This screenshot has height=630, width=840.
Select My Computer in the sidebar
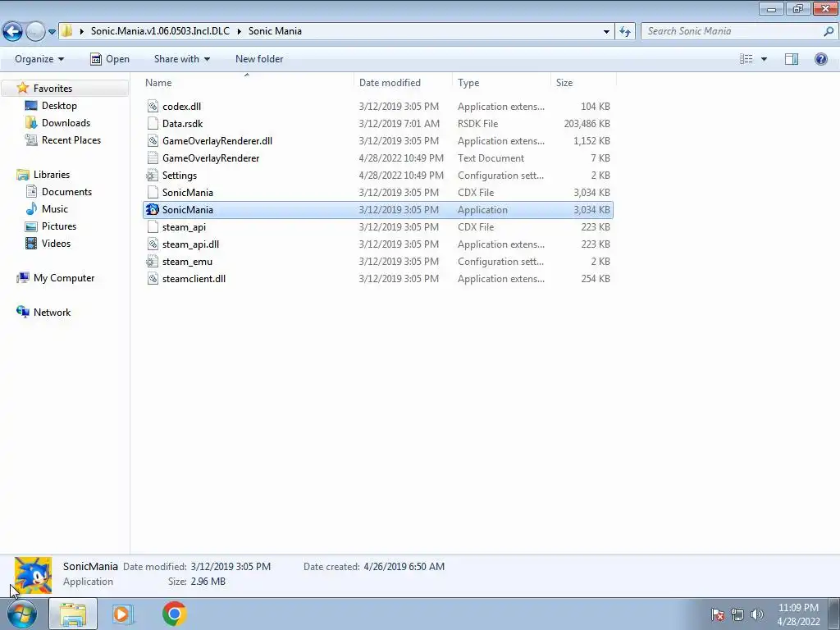coord(64,278)
